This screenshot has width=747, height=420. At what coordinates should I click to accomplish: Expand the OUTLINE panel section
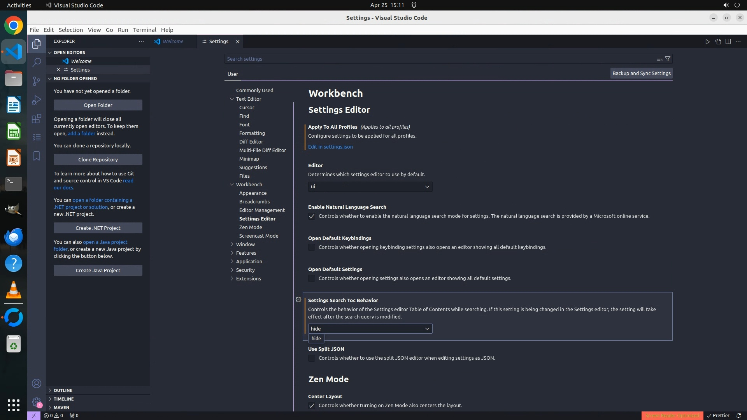(63, 390)
